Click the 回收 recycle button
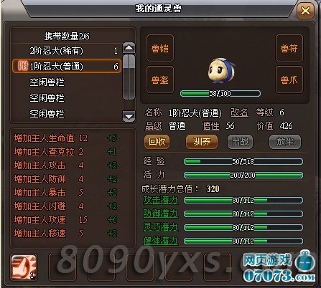This screenshot has width=321, height=288. [157, 142]
